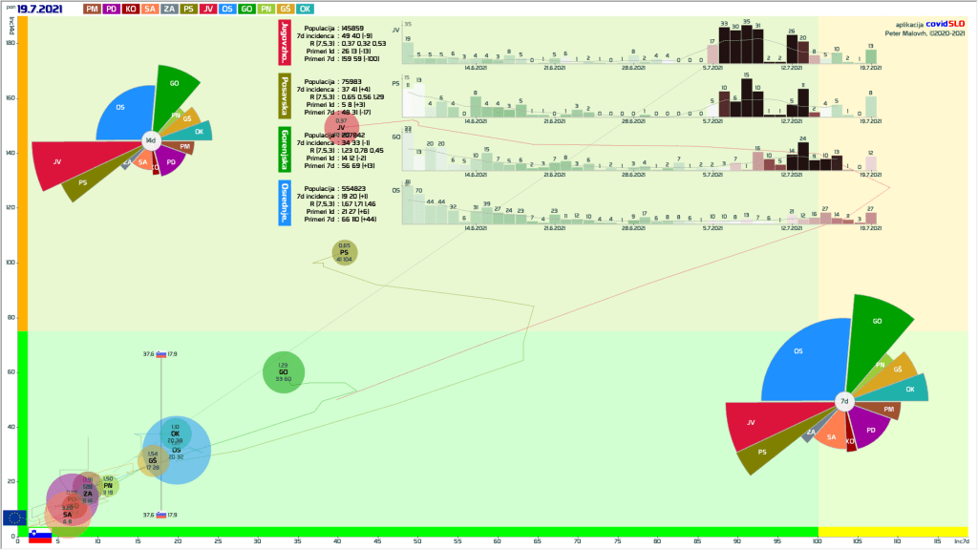978x550 pixels.
Task: Click the Gorenjska green region label
Action: click(x=284, y=150)
